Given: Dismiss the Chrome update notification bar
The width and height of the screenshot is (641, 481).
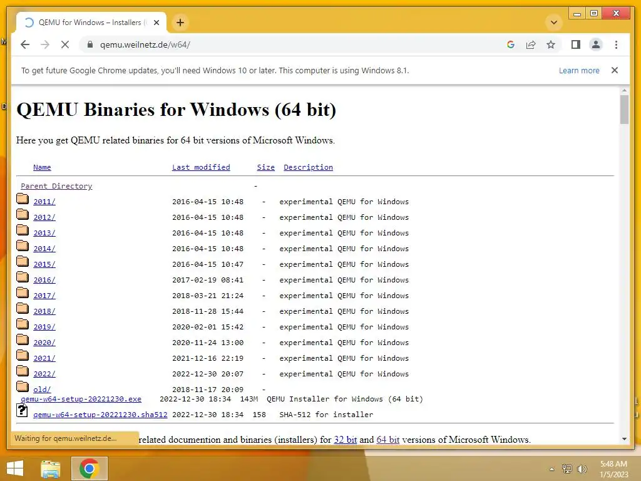Looking at the screenshot, I should (615, 70).
